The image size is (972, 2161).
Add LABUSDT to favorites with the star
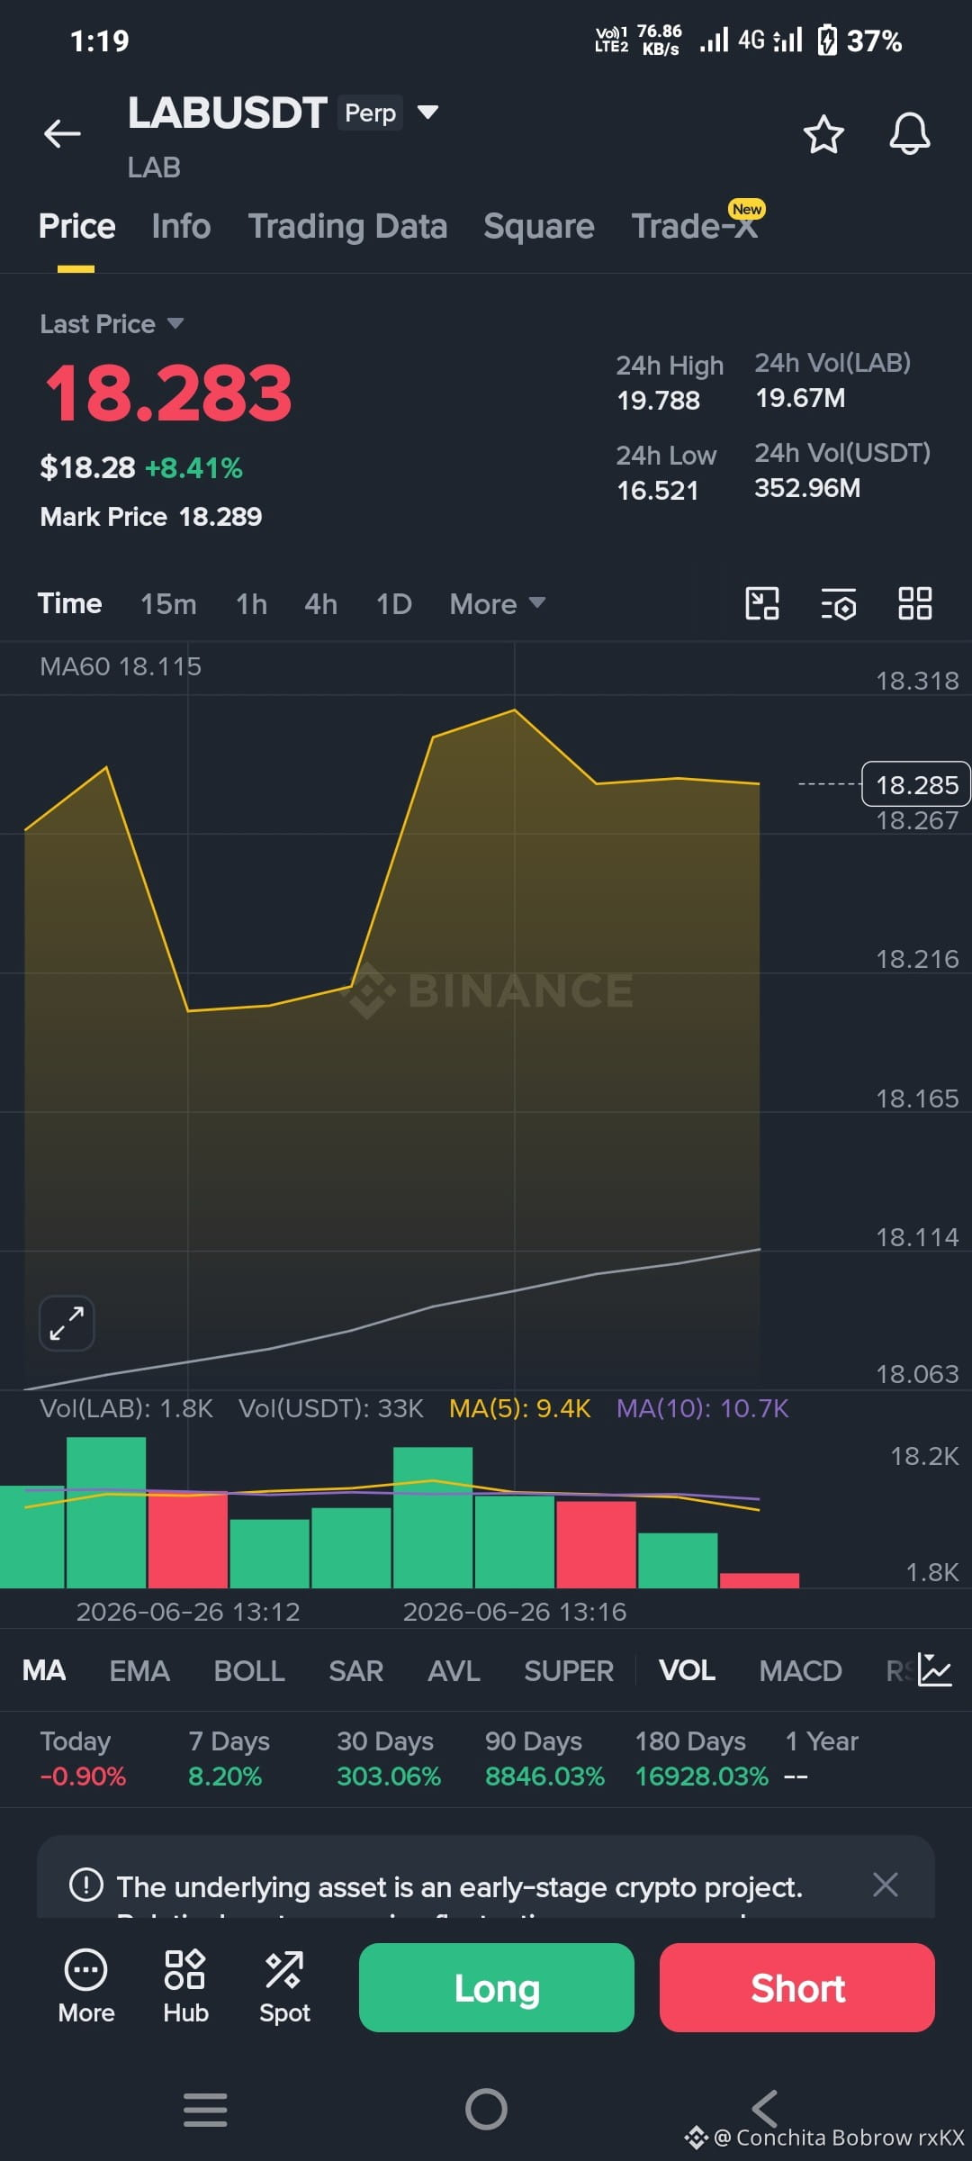(823, 134)
